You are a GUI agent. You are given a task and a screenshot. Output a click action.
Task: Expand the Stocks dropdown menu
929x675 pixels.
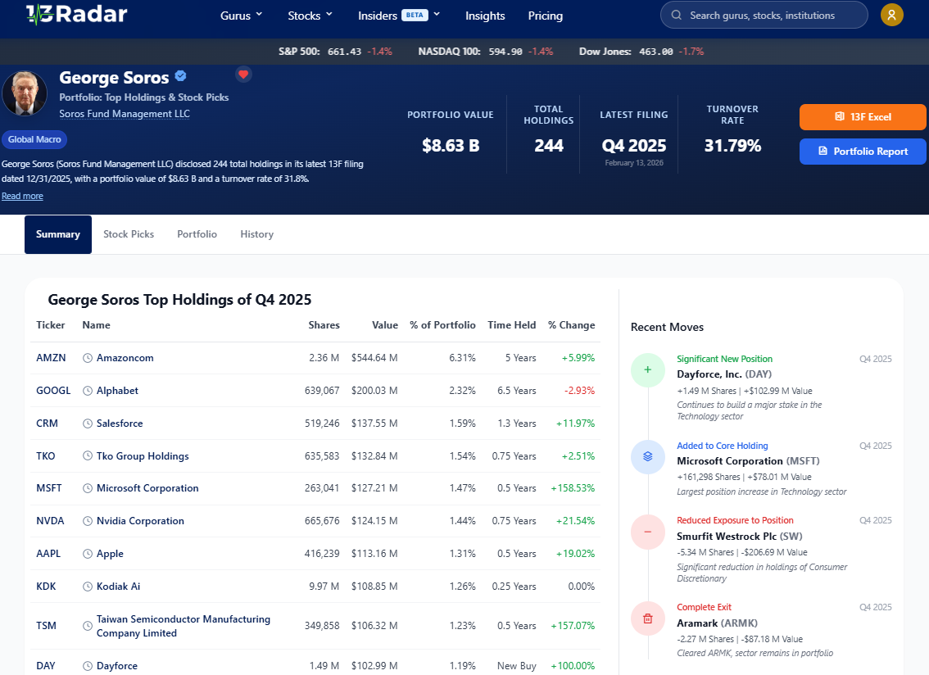pyautogui.click(x=310, y=16)
